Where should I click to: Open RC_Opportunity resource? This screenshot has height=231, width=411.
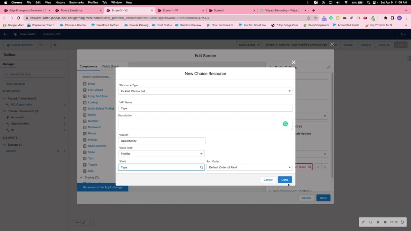pos(22,105)
